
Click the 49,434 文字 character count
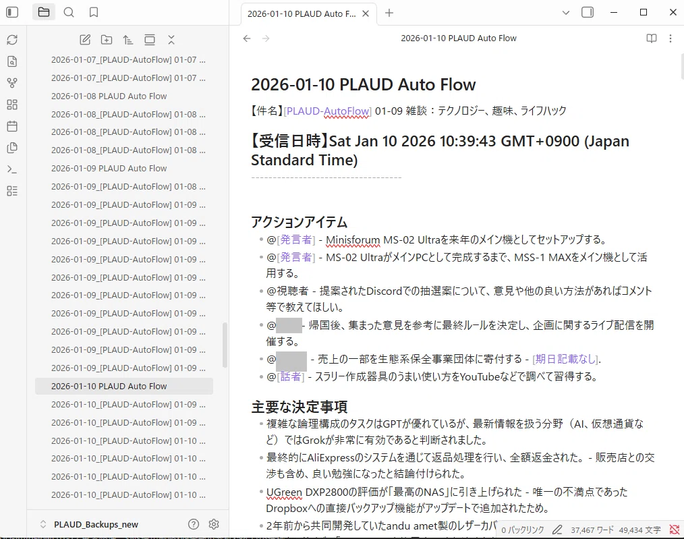(640, 530)
